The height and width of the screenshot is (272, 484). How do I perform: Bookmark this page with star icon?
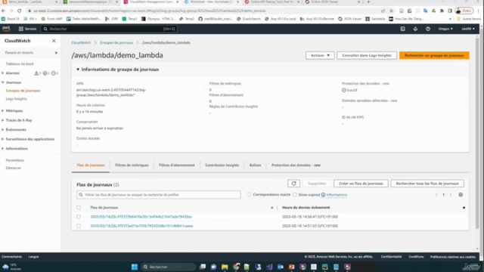point(391,11)
